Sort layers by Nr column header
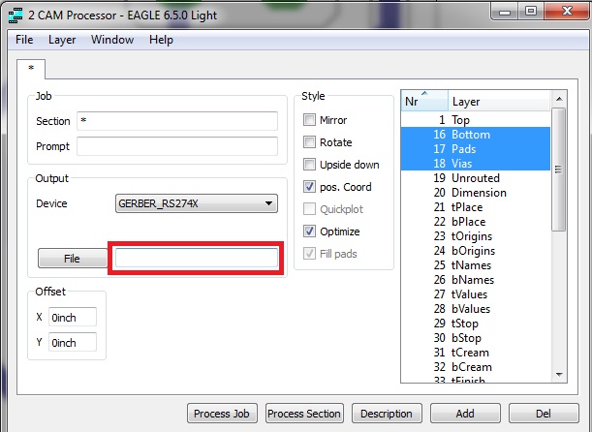 tap(424, 101)
